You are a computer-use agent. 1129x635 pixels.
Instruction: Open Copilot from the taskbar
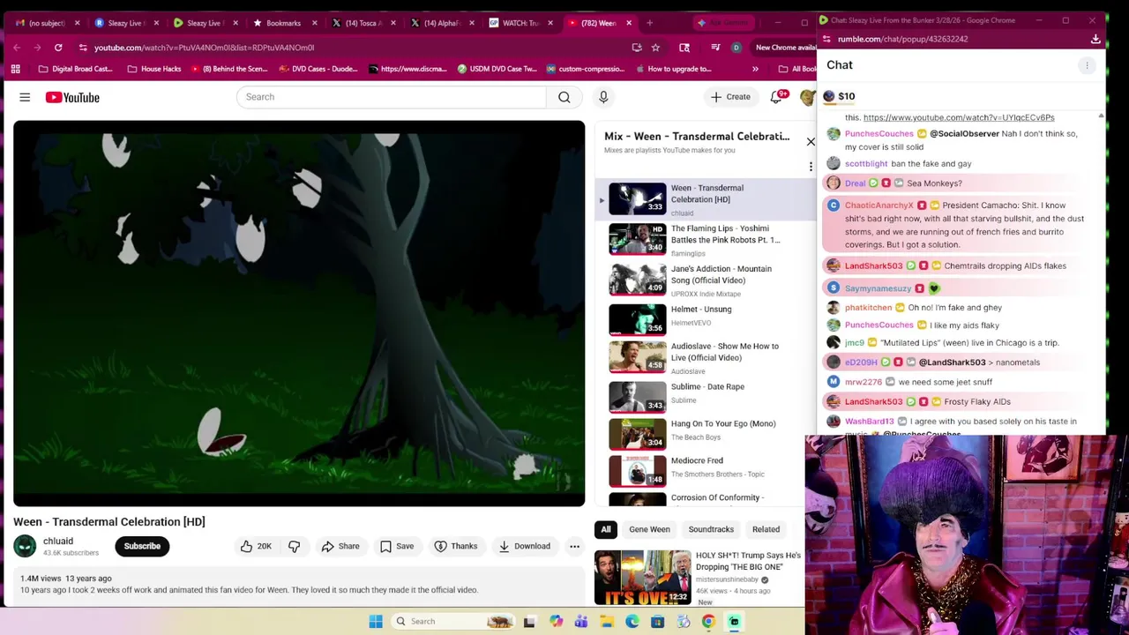tap(556, 621)
